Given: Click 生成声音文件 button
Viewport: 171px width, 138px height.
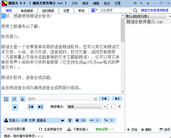Looking at the screenshot, I should [x=51, y=129].
